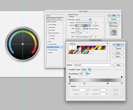Choose the rainbow spectrum gradient preset
133x110 pixels.
[83, 52]
